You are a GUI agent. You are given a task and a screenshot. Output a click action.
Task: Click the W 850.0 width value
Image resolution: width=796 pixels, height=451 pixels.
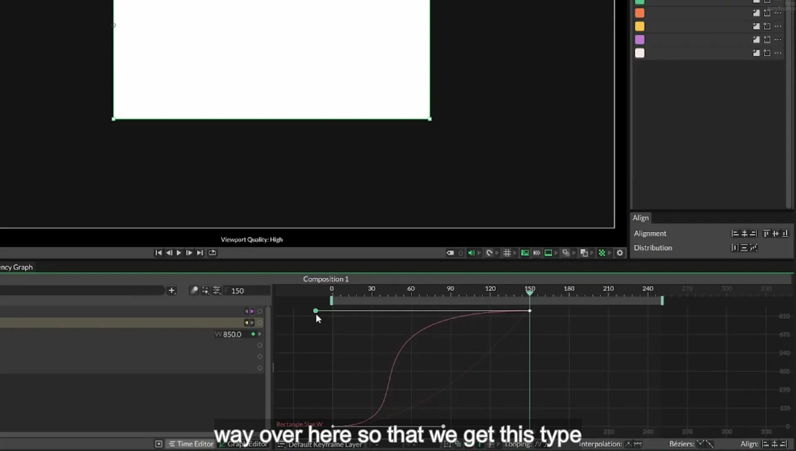(x=232, y=335)
